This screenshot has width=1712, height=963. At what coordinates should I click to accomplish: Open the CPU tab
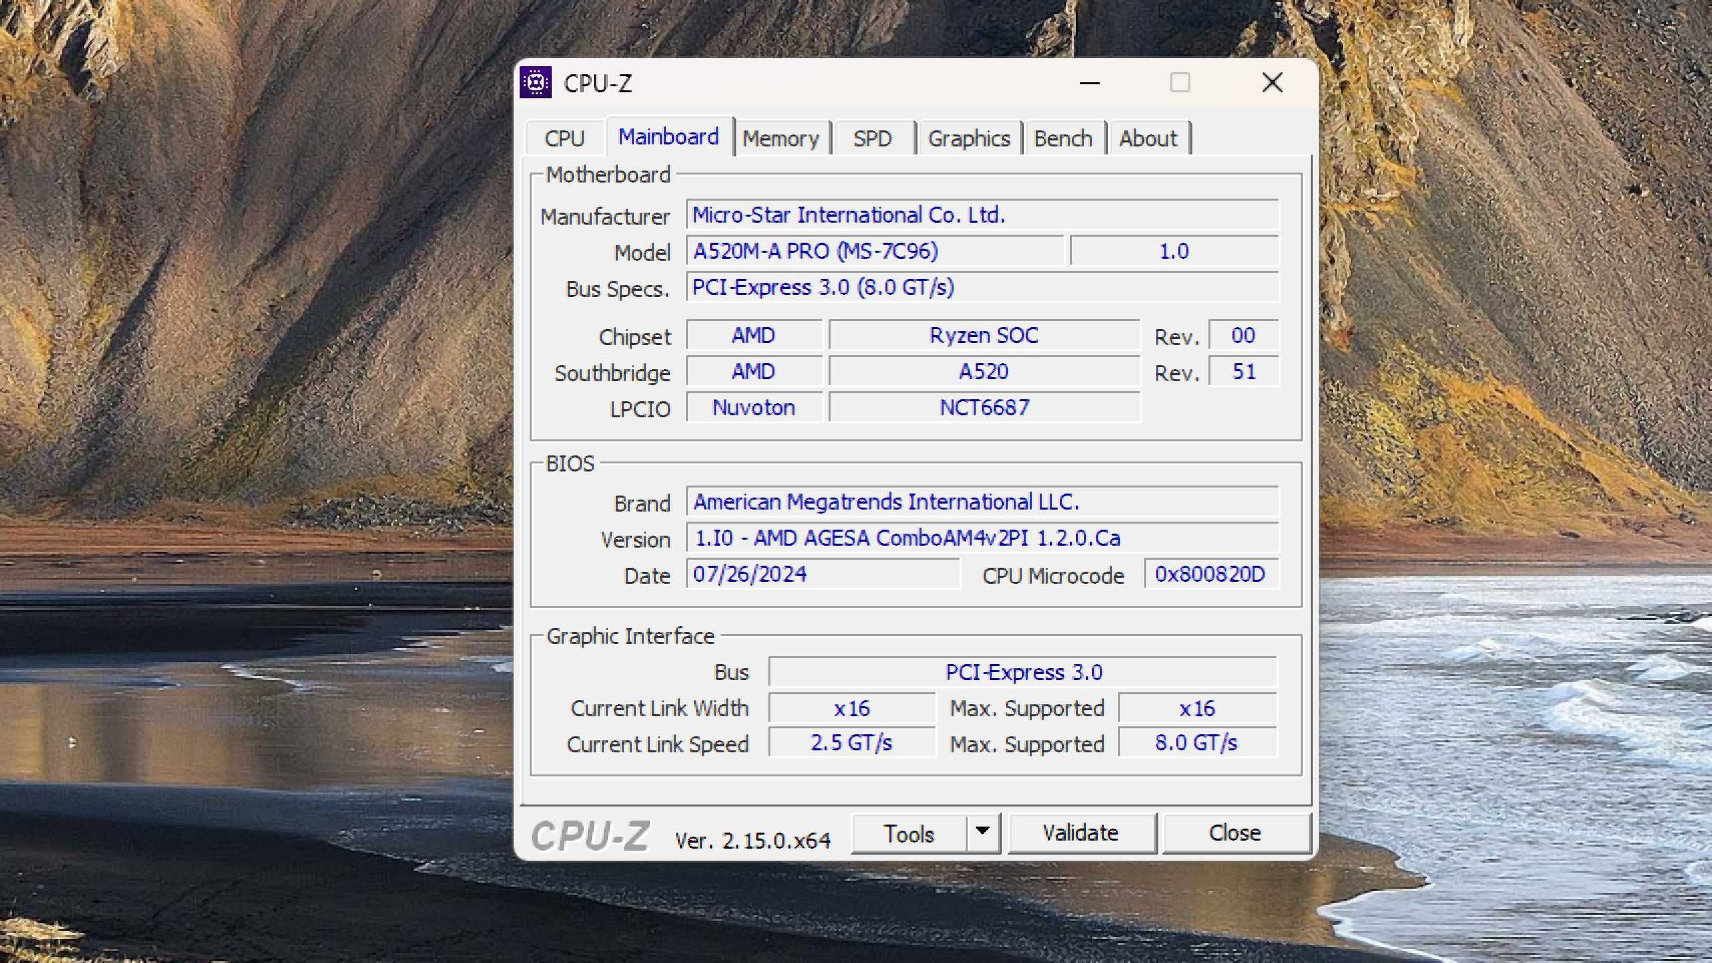564,138
